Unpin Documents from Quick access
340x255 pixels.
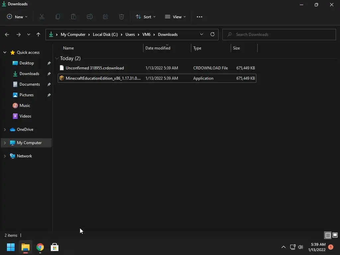pos(49,84)
